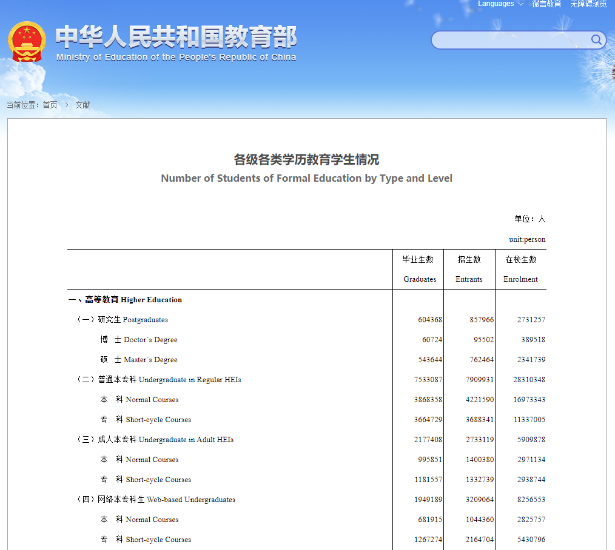Select the Master's Degree enrolment figure 2341739
The height and width of the screenshot is (550, 615).
coord(531,359)
